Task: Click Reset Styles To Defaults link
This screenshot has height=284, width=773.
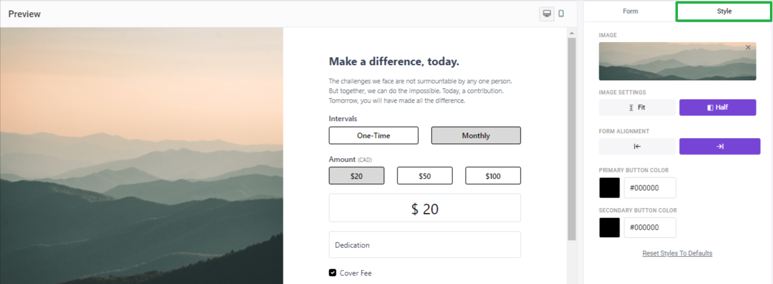Action: click(x=677, y=253)
